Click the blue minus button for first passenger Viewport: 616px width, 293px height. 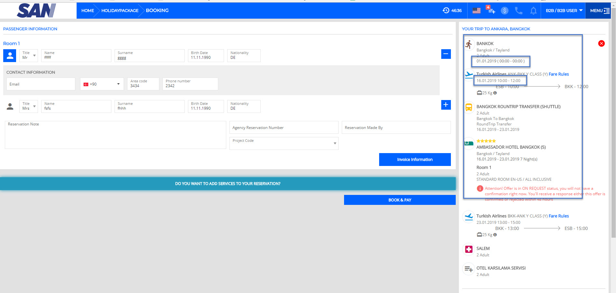coord(446,54)
